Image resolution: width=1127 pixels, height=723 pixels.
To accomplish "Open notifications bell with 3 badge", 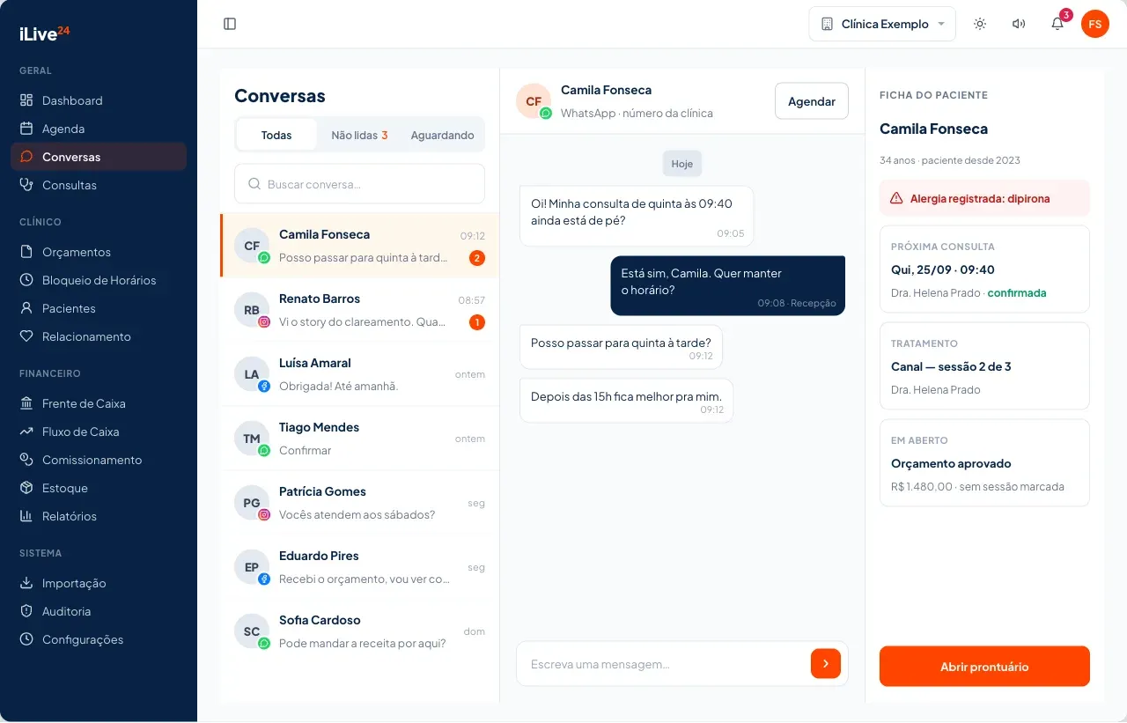I will [x=1057, y=24].
